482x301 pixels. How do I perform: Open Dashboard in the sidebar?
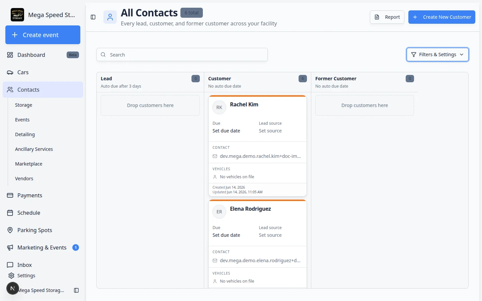coord(43,55)
